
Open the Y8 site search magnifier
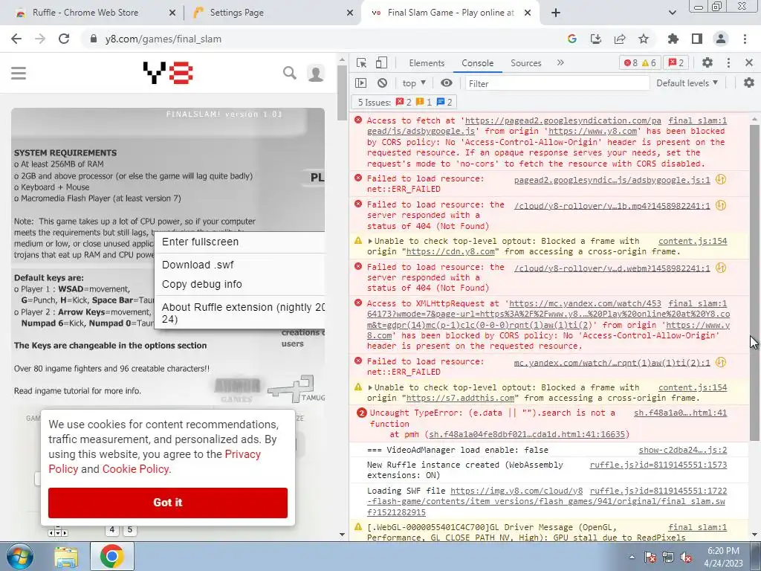pos(290,73)
